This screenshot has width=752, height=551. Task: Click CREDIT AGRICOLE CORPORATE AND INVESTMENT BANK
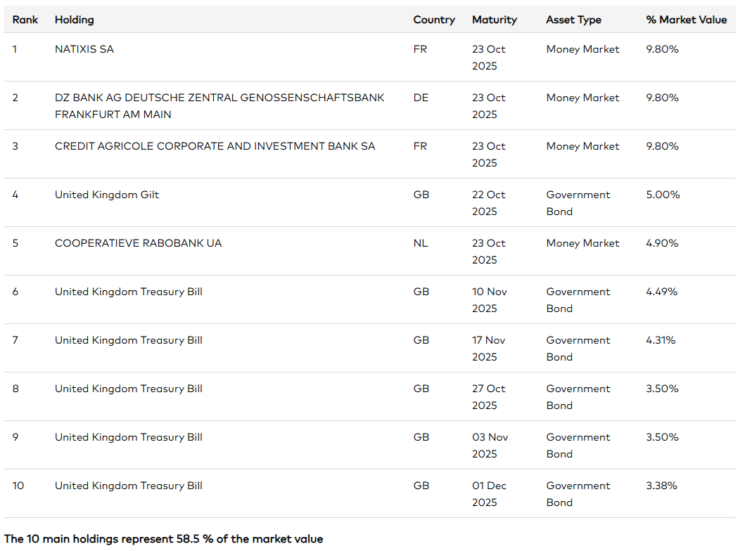tap(215, 146)
